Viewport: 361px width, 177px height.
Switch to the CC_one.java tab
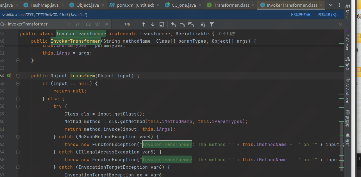pyautogui.click(x=184, y=5)
